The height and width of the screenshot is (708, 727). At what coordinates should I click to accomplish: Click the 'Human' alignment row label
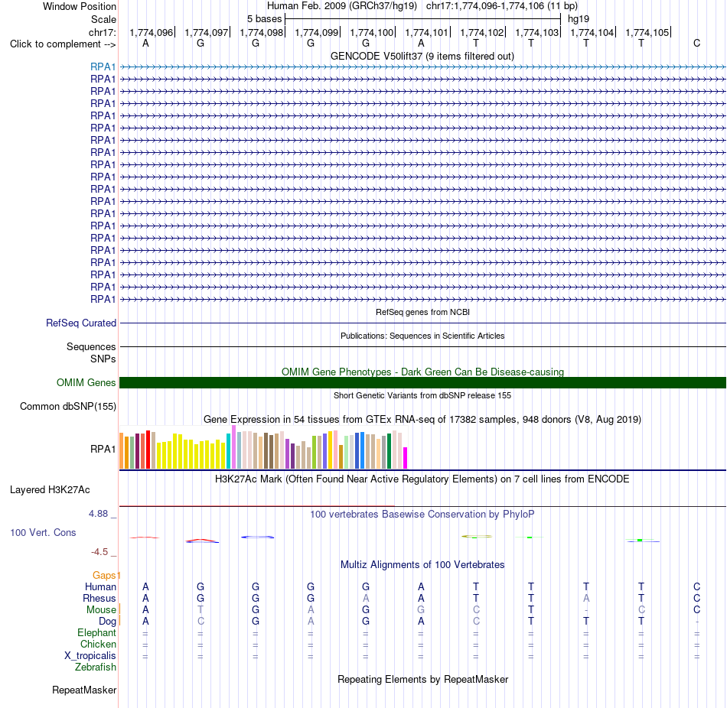[x=100, y=586]
